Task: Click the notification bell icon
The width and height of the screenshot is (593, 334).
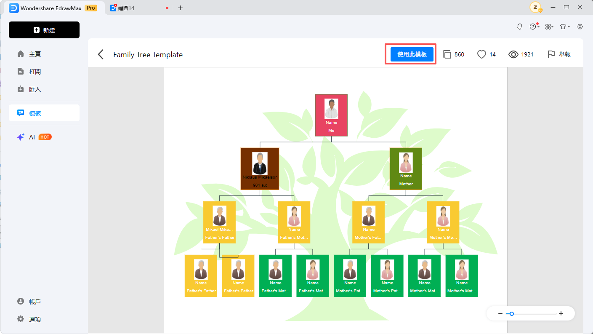Action: [x=520, y=27]
